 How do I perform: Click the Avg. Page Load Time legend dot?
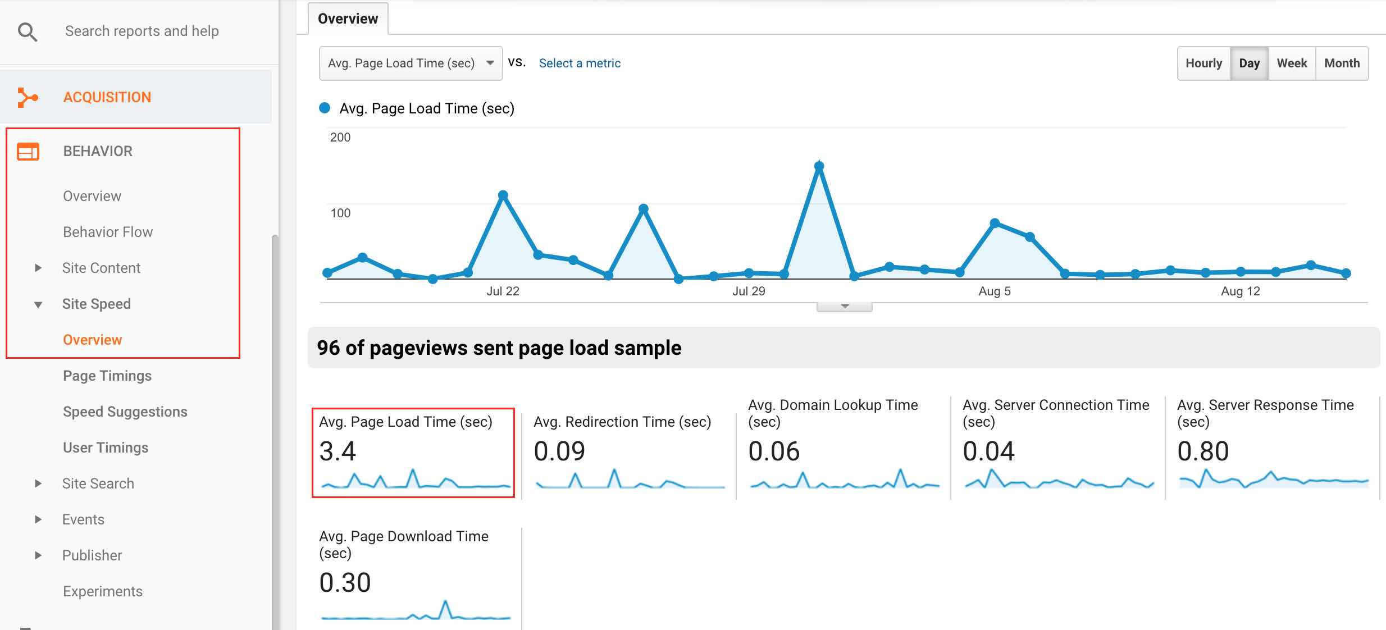click(325, 108)
